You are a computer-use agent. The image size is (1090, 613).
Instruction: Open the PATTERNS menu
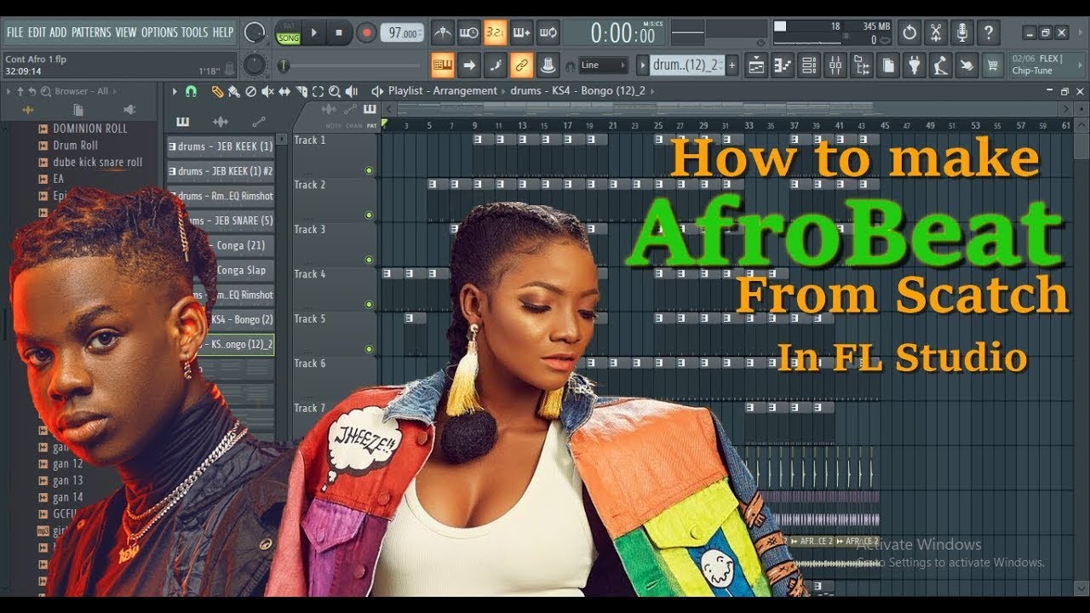click(x=91, y=32)
